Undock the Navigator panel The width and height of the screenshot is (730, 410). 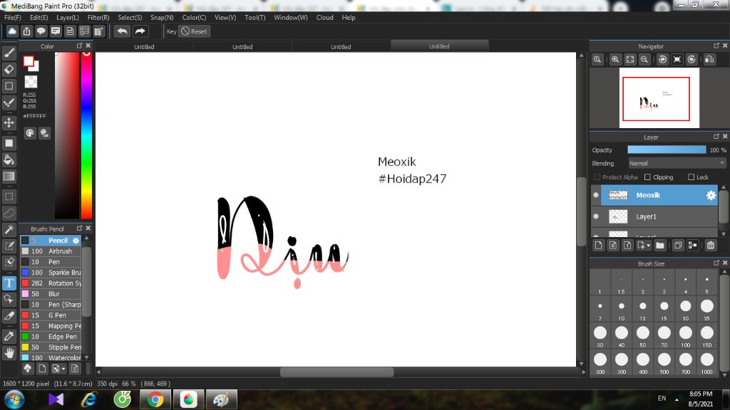point(716,46)
